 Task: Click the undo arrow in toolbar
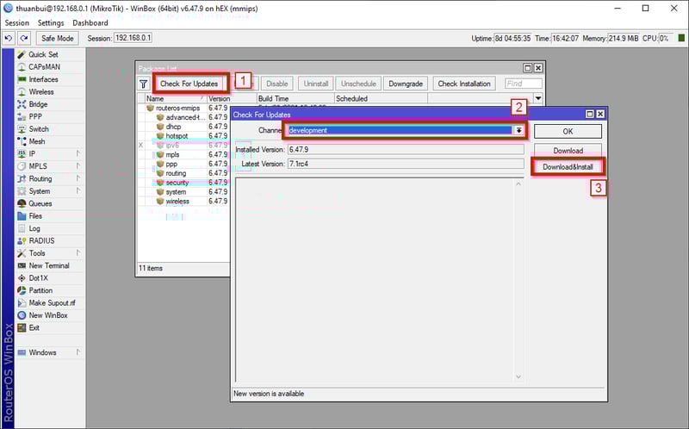tap(9, 38)
